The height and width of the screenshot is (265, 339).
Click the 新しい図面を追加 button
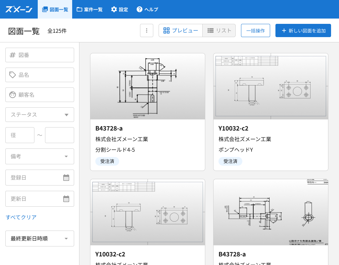[x=303, y=30]
